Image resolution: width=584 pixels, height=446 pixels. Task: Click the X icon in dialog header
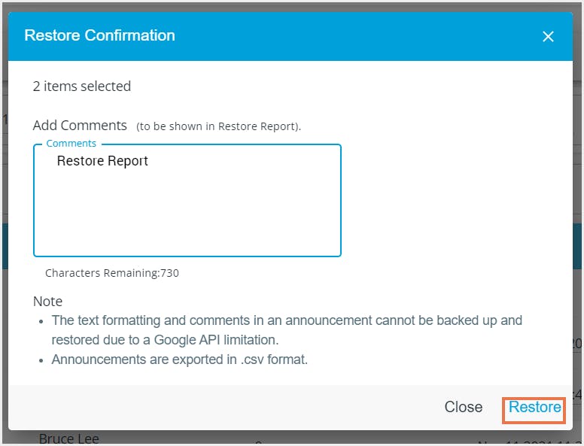(548, 36)
